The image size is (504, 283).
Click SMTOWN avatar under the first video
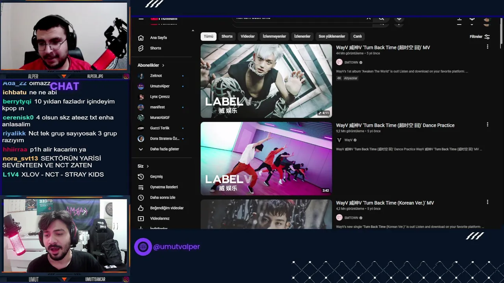coord(339,62)
